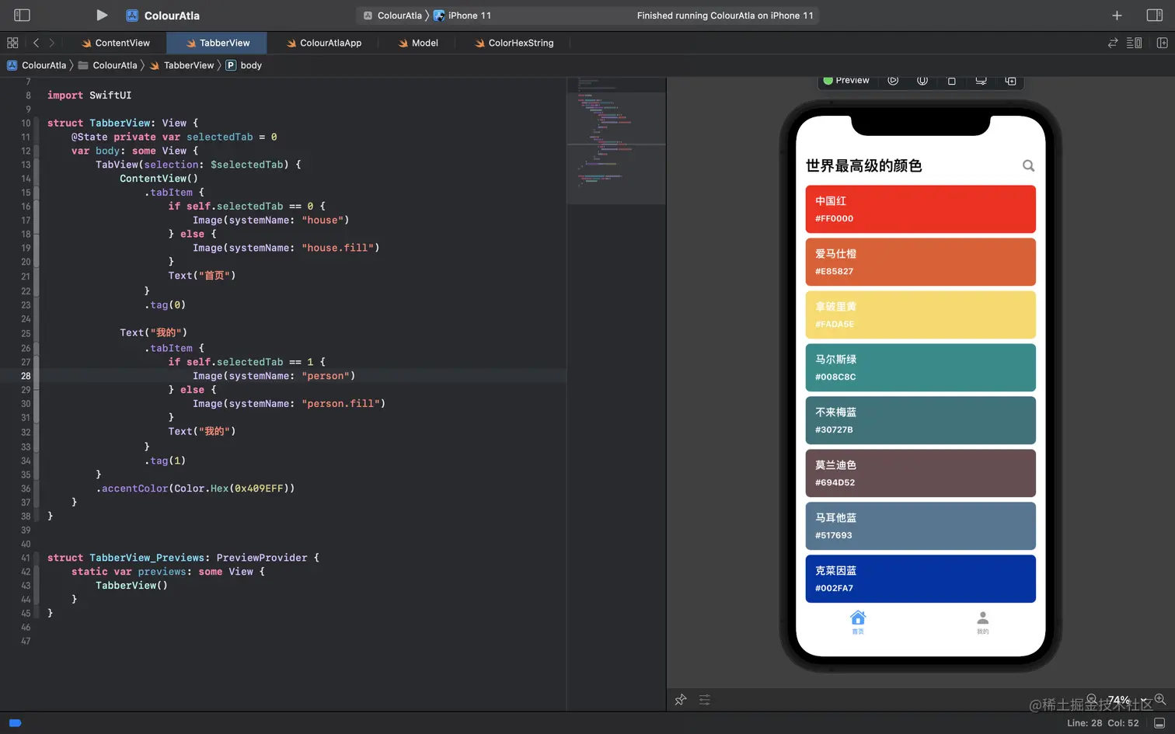
Task: Place cursor on import SwiftUI line
Action: [89, 96]
